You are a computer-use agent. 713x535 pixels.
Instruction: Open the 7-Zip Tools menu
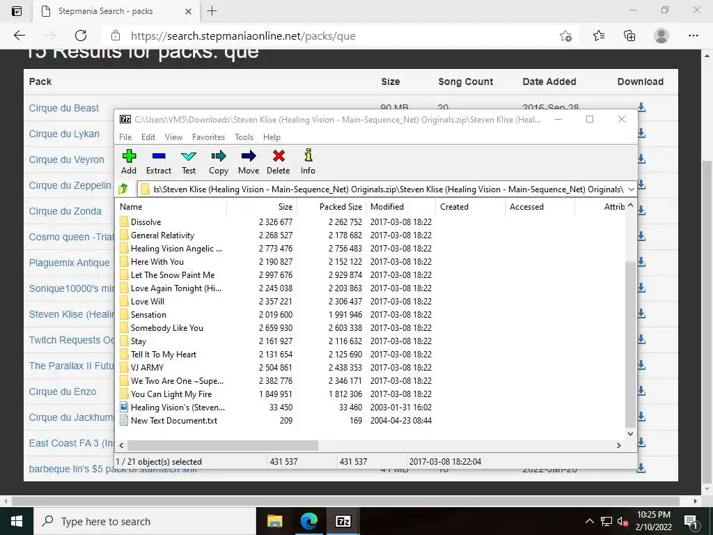pos(244,137)
